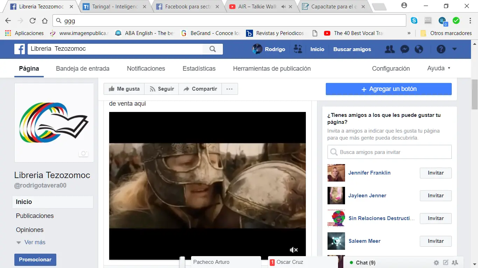Open the RAE dictionary extension icon
This screenshot has height=268, width=478.
tap(428, 21)
